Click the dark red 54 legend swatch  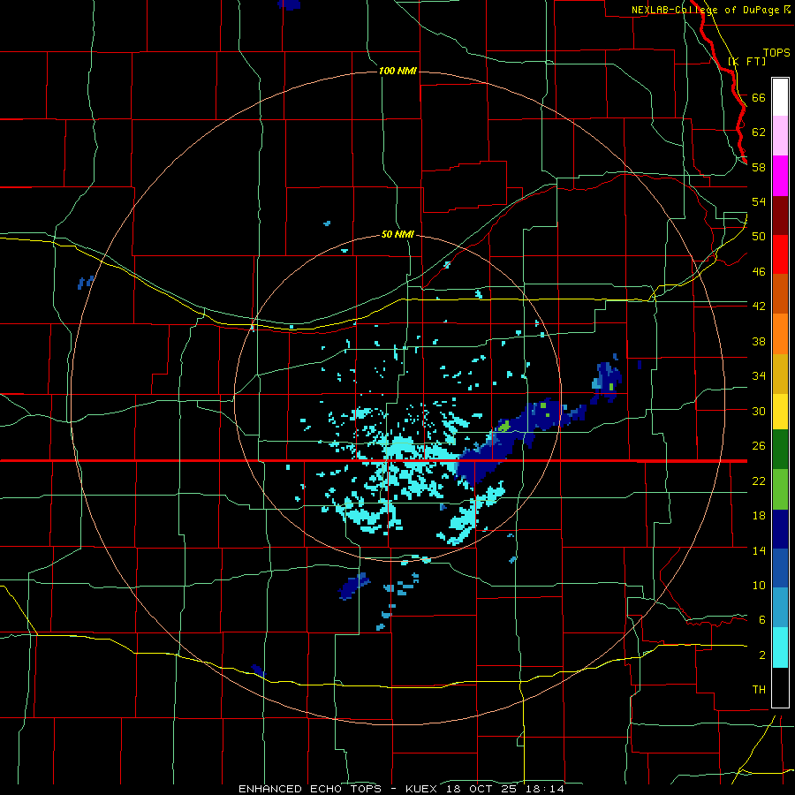click(x=780, y=216)
